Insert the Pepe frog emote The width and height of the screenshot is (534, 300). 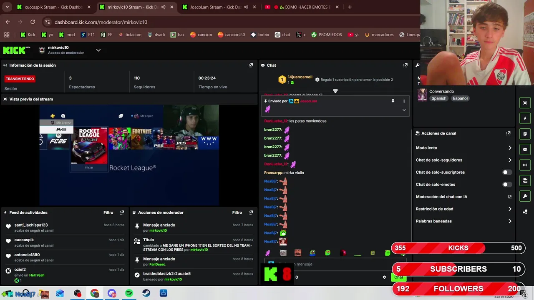tap(312, 253)
